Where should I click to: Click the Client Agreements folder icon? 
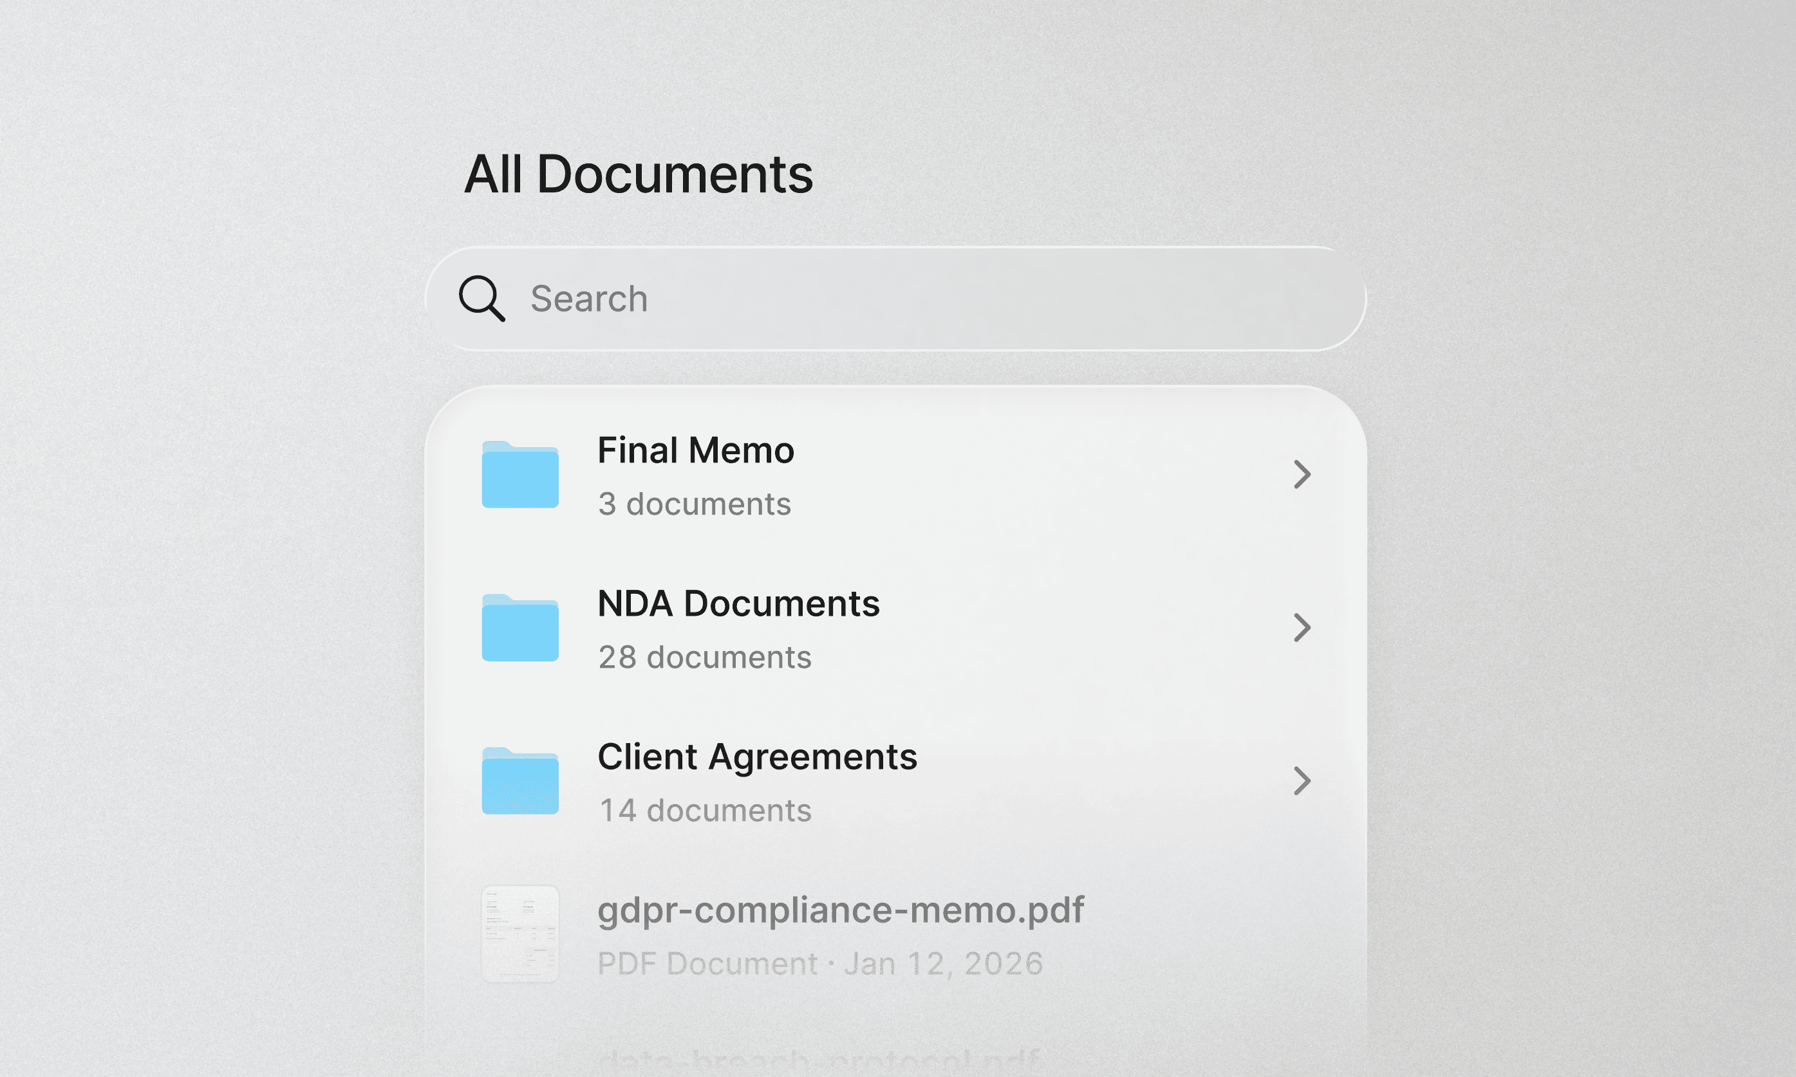[x=519, y=781]
